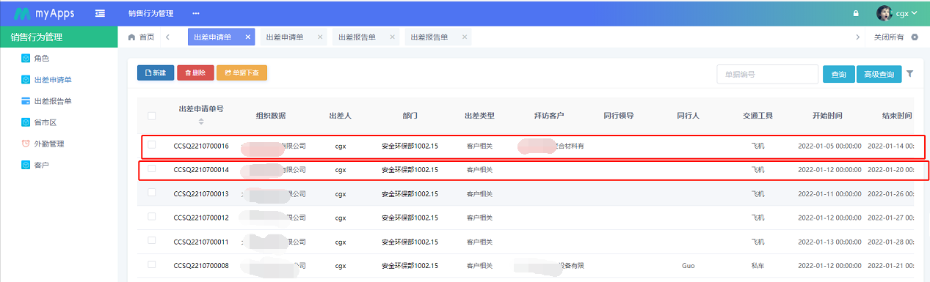Click the 交通工具 column header

click(x=758, y=116)
